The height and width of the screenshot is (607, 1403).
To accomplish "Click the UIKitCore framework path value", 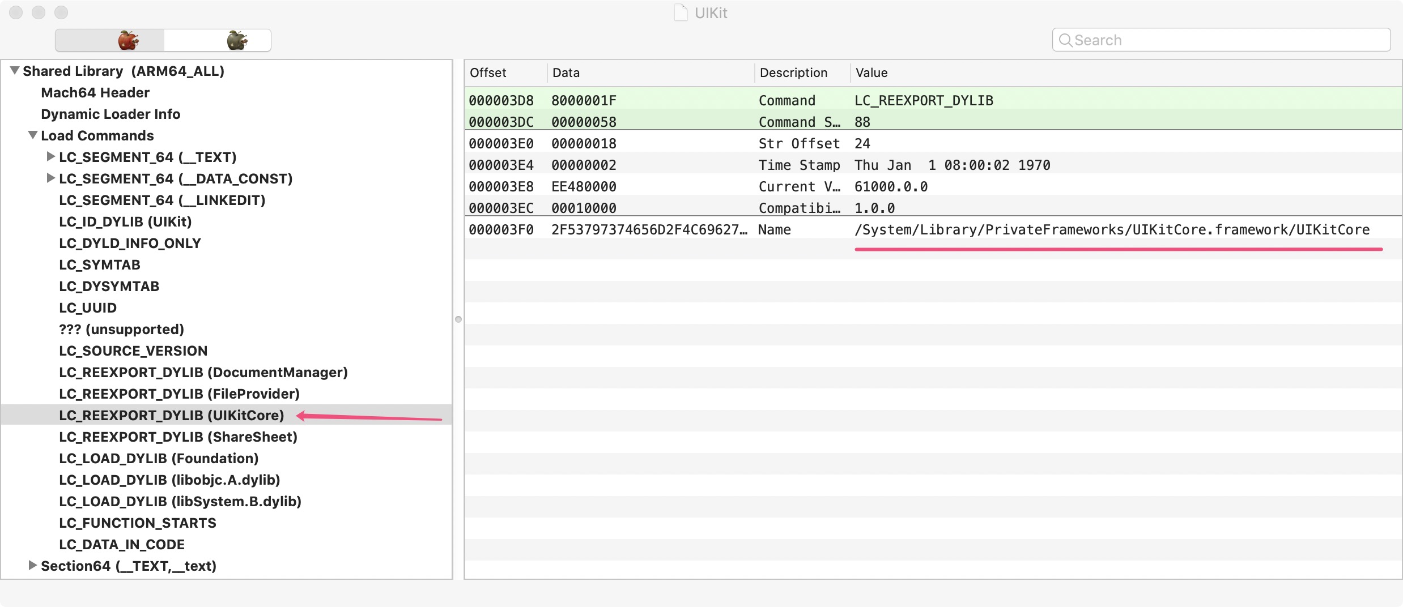I will click(1112, 229).
